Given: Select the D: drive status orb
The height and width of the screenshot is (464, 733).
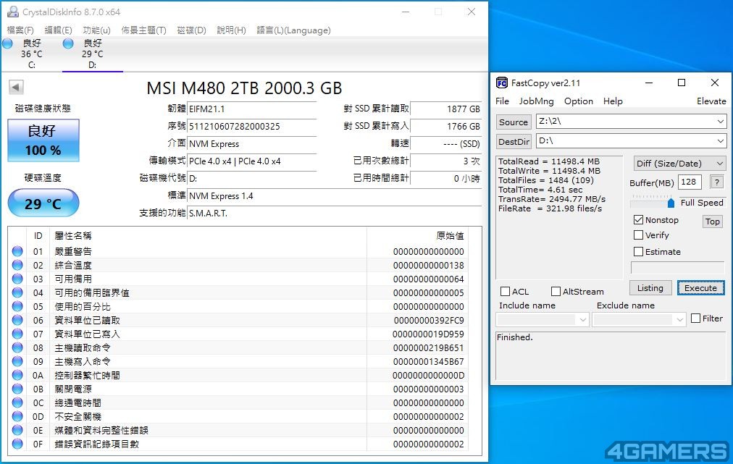Looking at the screenshot, I should [68, 43].
